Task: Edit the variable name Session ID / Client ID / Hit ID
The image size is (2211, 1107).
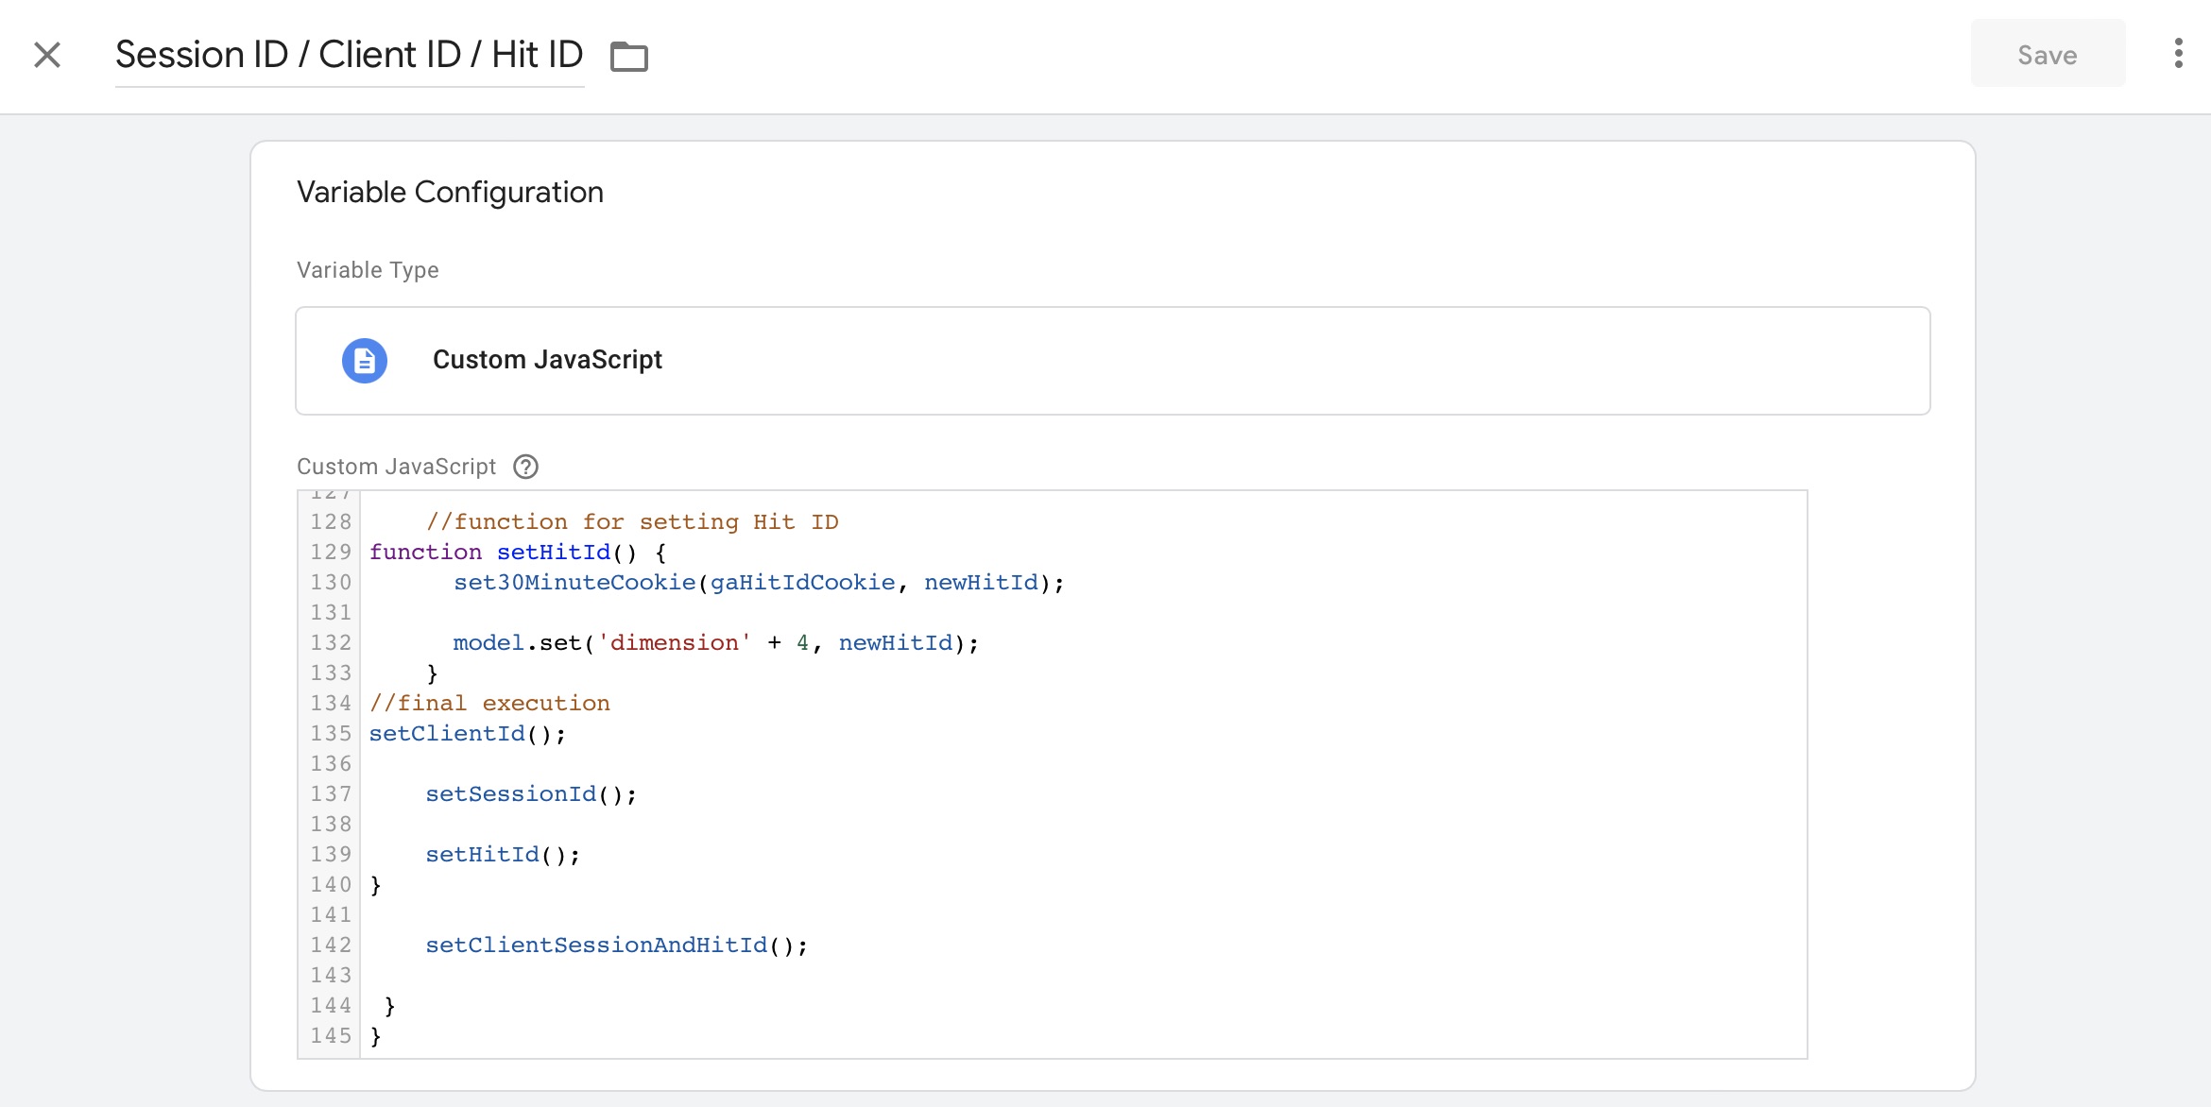Action: [350, 55]
